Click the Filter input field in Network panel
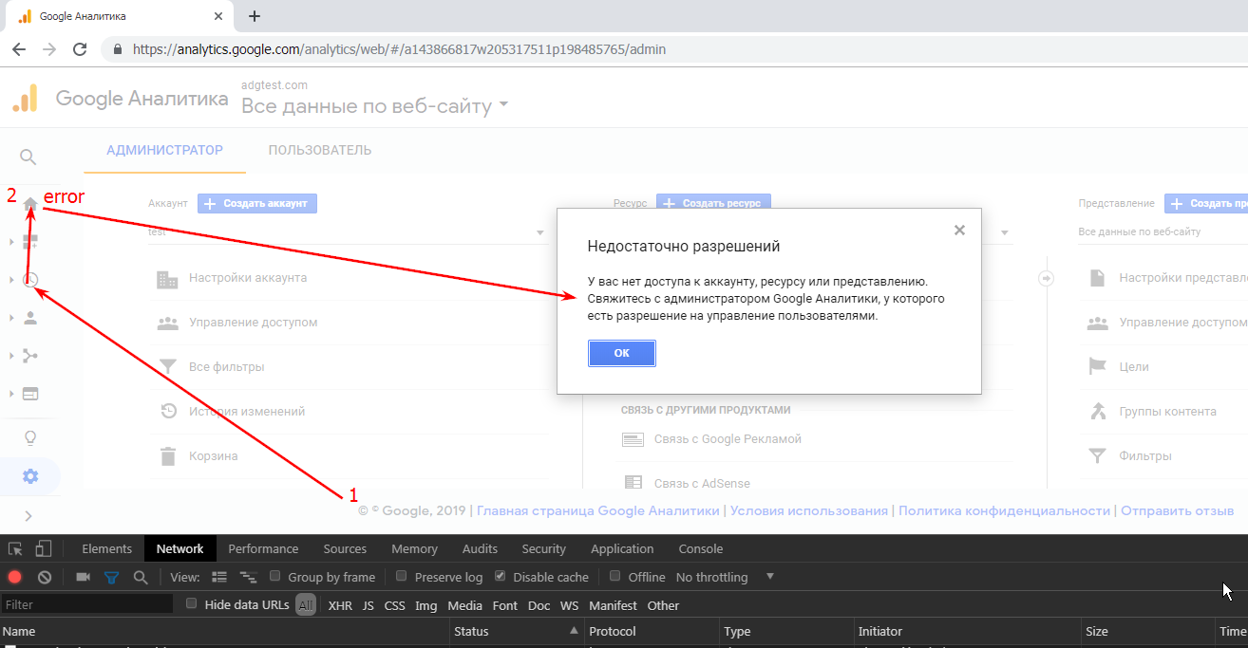Viewport: 1248px width, 648px height. [85, 602]
